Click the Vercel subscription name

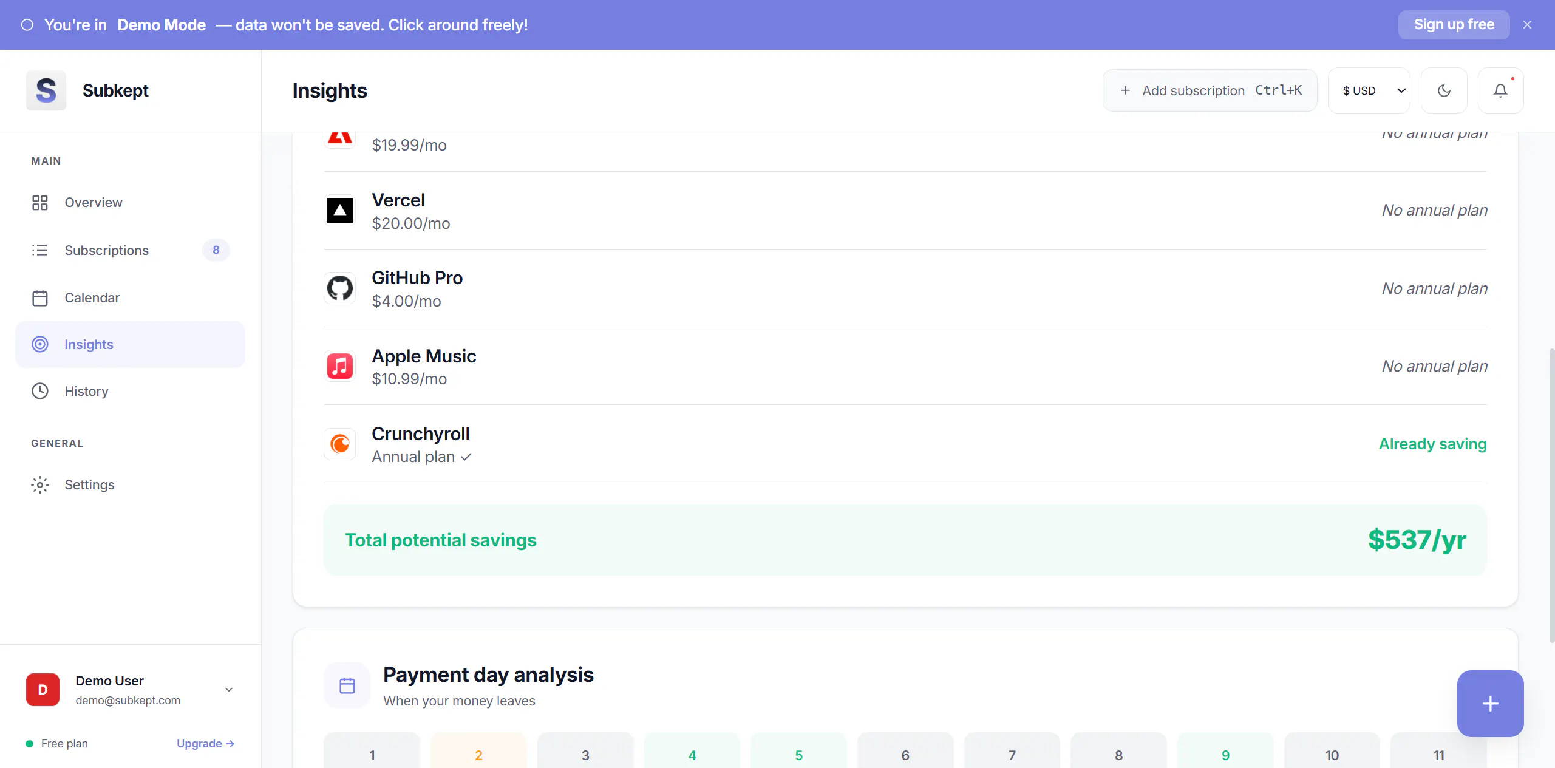pyautogui.click(x=398, y=200)
